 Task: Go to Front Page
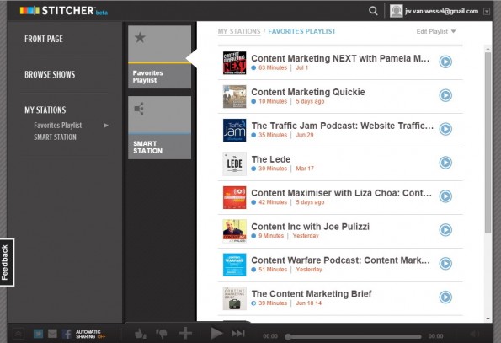(x=44, y=39)
